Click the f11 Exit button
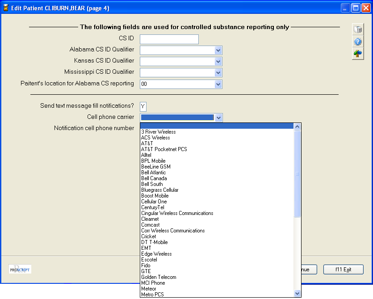373x299 pixels. coord(343,270)
